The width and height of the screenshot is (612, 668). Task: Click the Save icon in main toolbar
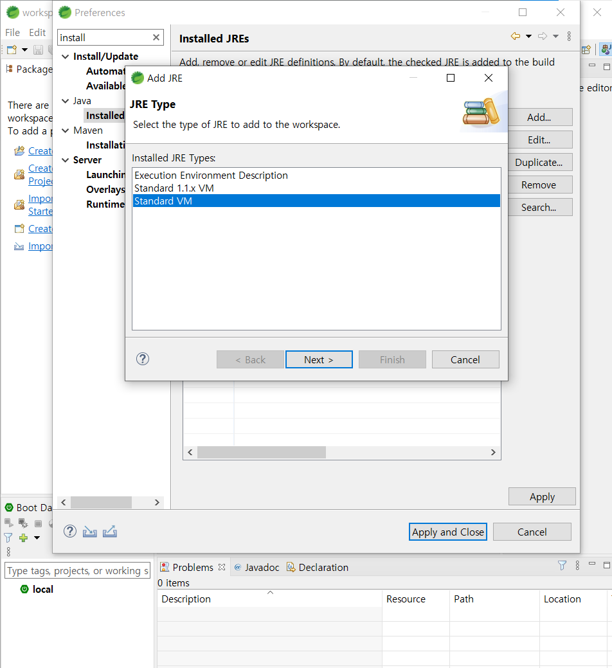click(x=38, y=50)
